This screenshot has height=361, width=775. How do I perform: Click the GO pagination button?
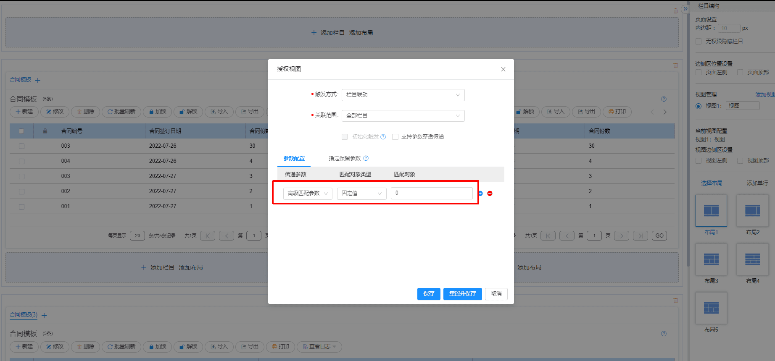659,236
